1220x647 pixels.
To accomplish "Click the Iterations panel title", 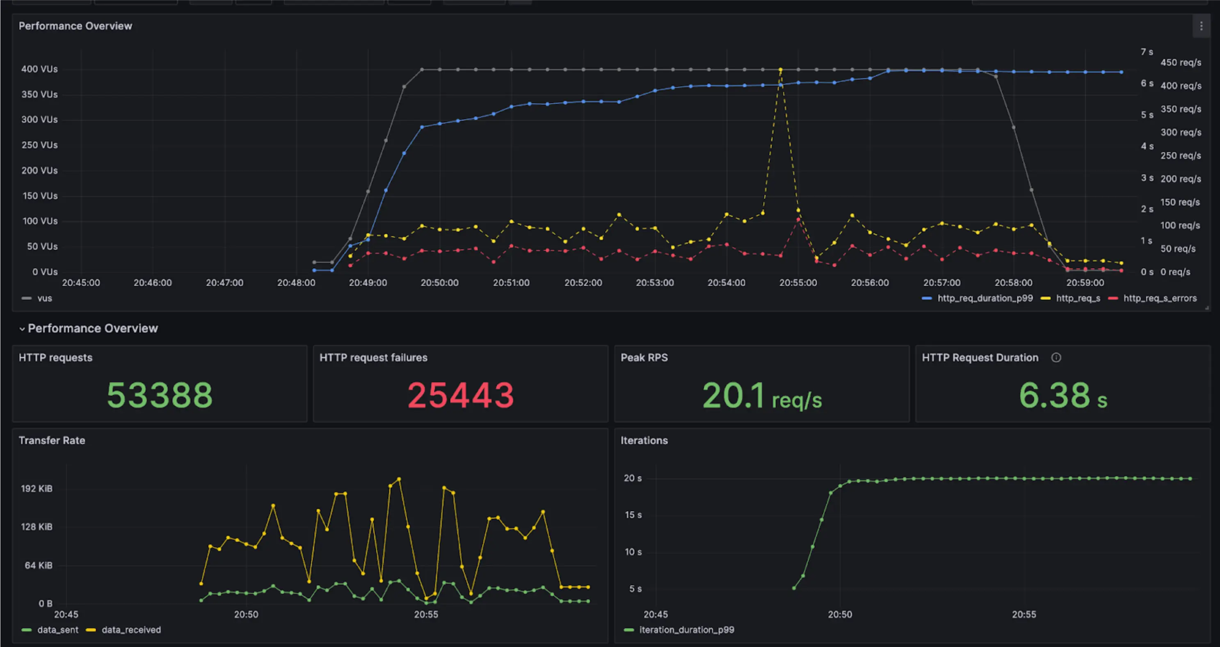I will (x=644, y=441).
